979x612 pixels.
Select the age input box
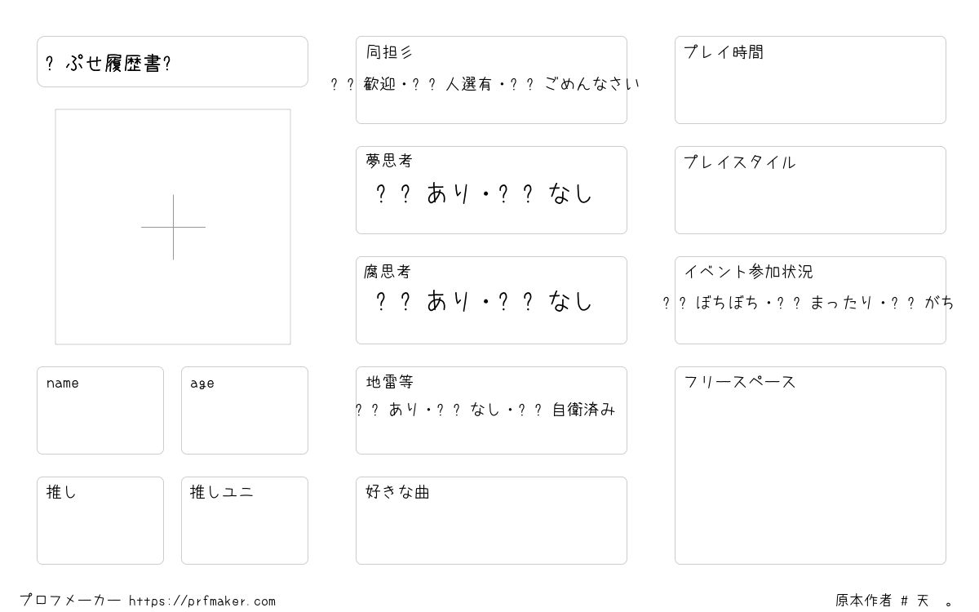245,410
